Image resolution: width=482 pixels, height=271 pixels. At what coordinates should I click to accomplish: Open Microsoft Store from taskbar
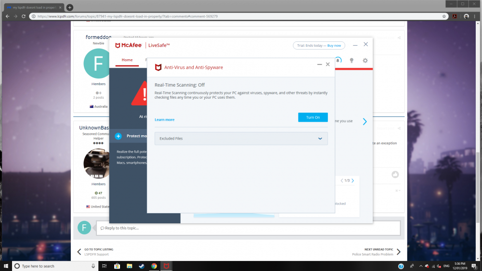[117, 266]
